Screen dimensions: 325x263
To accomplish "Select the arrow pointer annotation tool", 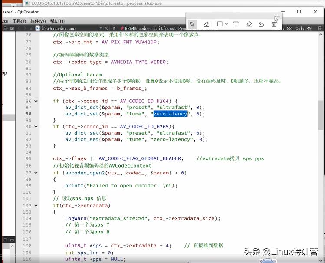I will (192, 24).
